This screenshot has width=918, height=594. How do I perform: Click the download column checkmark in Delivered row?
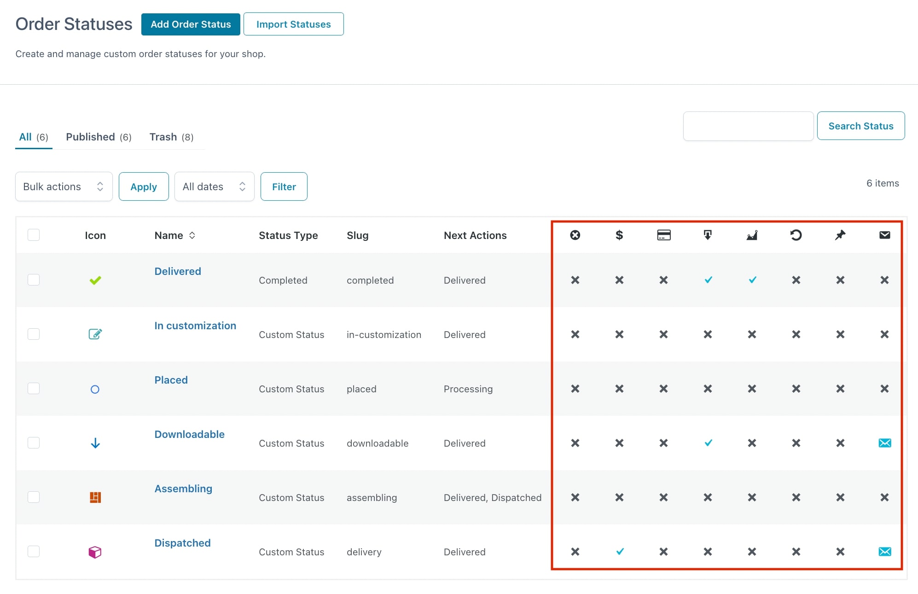(708, 280)
